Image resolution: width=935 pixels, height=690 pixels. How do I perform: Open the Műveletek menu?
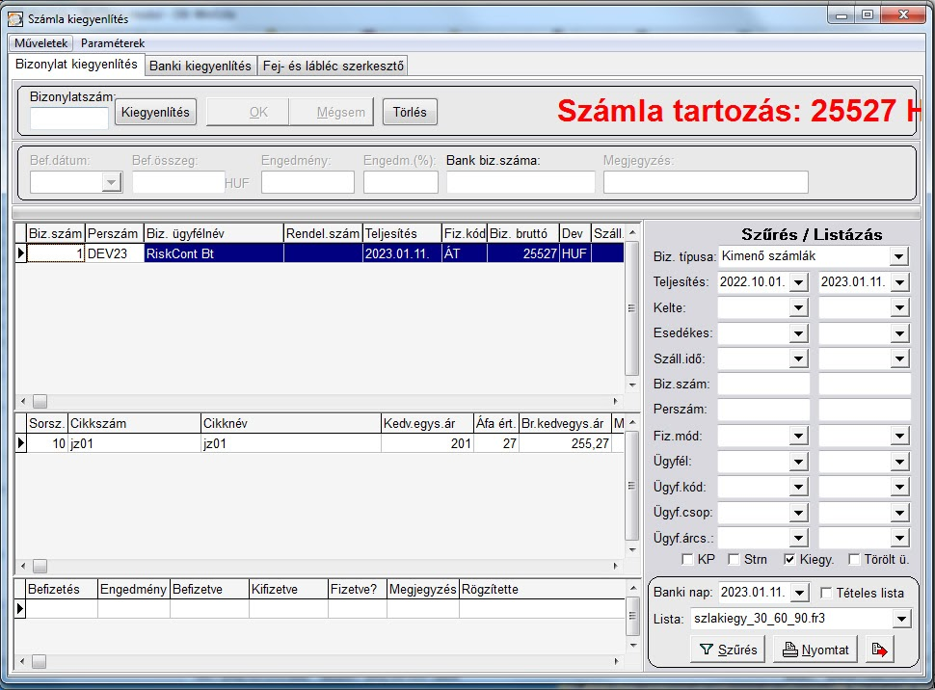click(41, 43)
